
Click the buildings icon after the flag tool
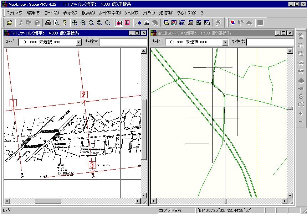tap(147, 23)
